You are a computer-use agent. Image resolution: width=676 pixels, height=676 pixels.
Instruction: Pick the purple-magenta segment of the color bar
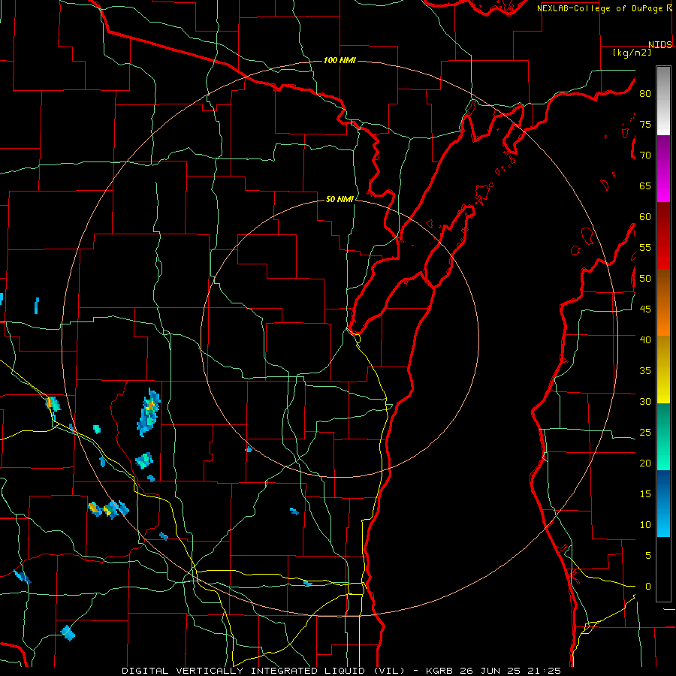click(663, 168)
